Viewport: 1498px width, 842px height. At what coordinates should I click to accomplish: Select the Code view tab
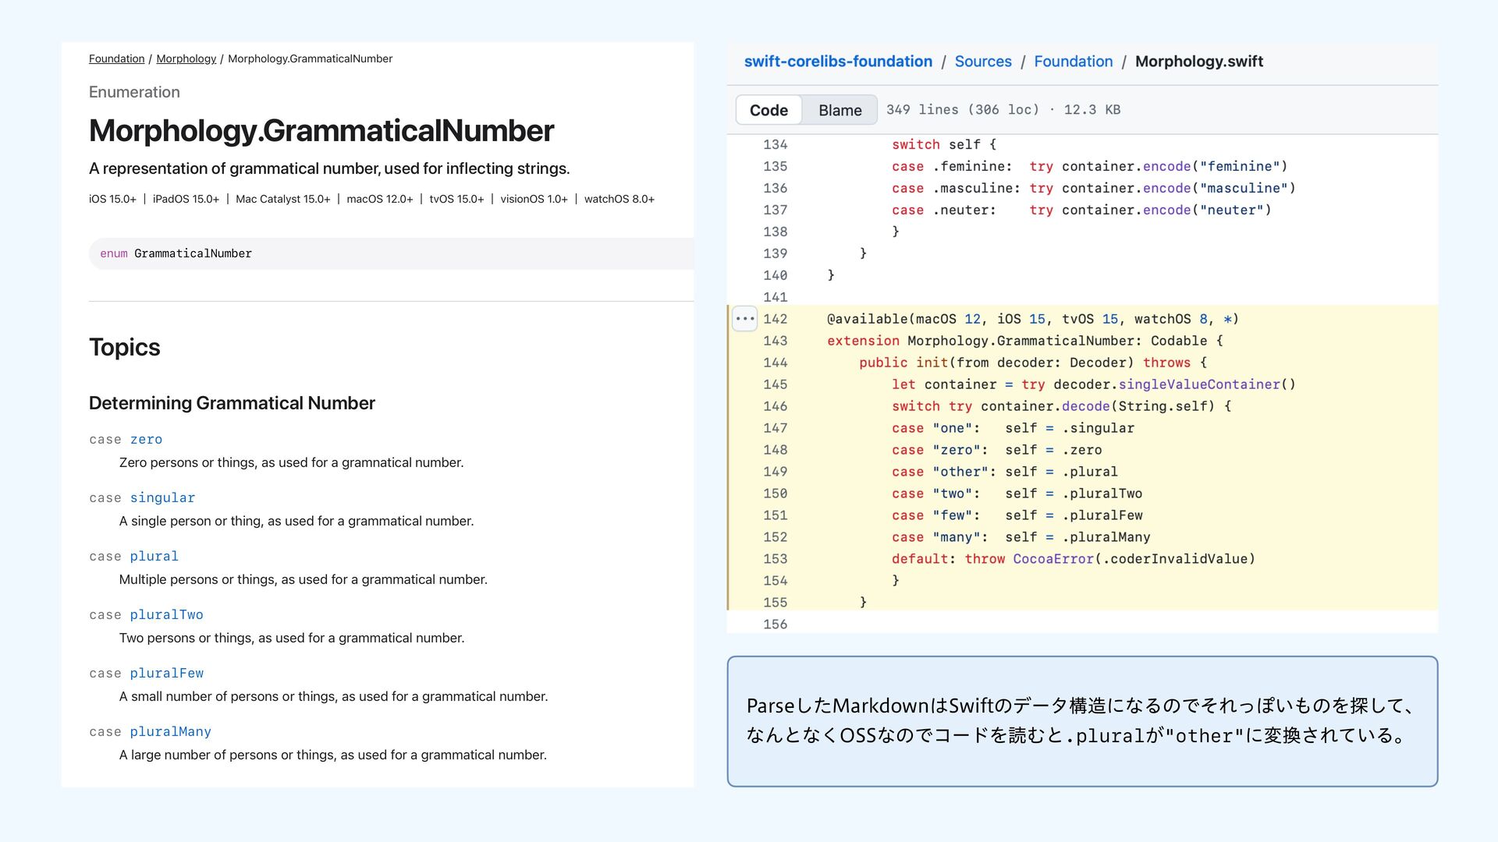click(x=769, y=110)
